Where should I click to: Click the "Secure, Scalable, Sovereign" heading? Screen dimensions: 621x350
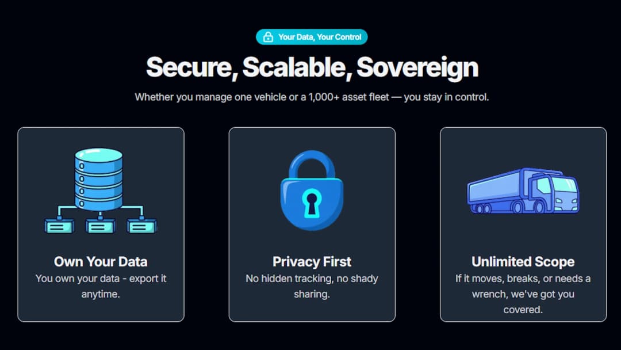coord(312,67)
